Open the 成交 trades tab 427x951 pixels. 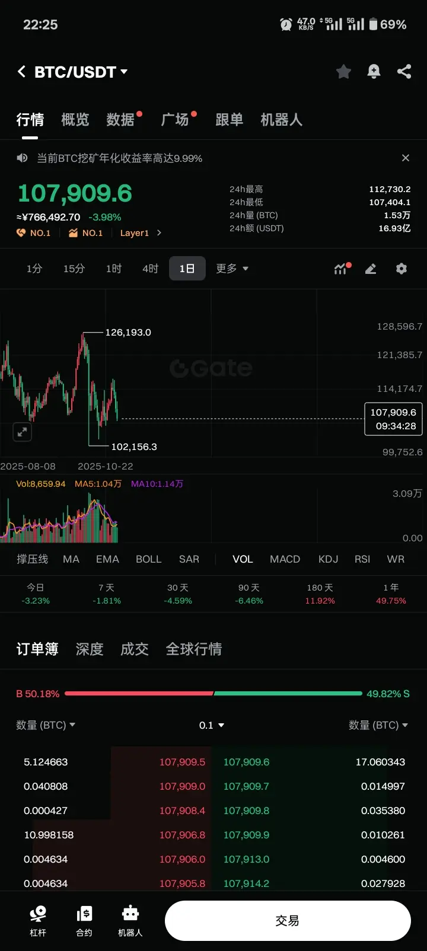coord(135,649)
